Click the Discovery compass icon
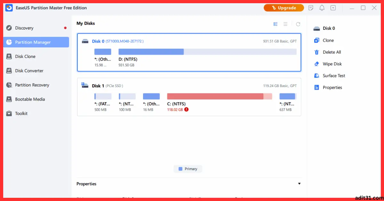This screenshot has width=384, height=201. pos(9,28)
